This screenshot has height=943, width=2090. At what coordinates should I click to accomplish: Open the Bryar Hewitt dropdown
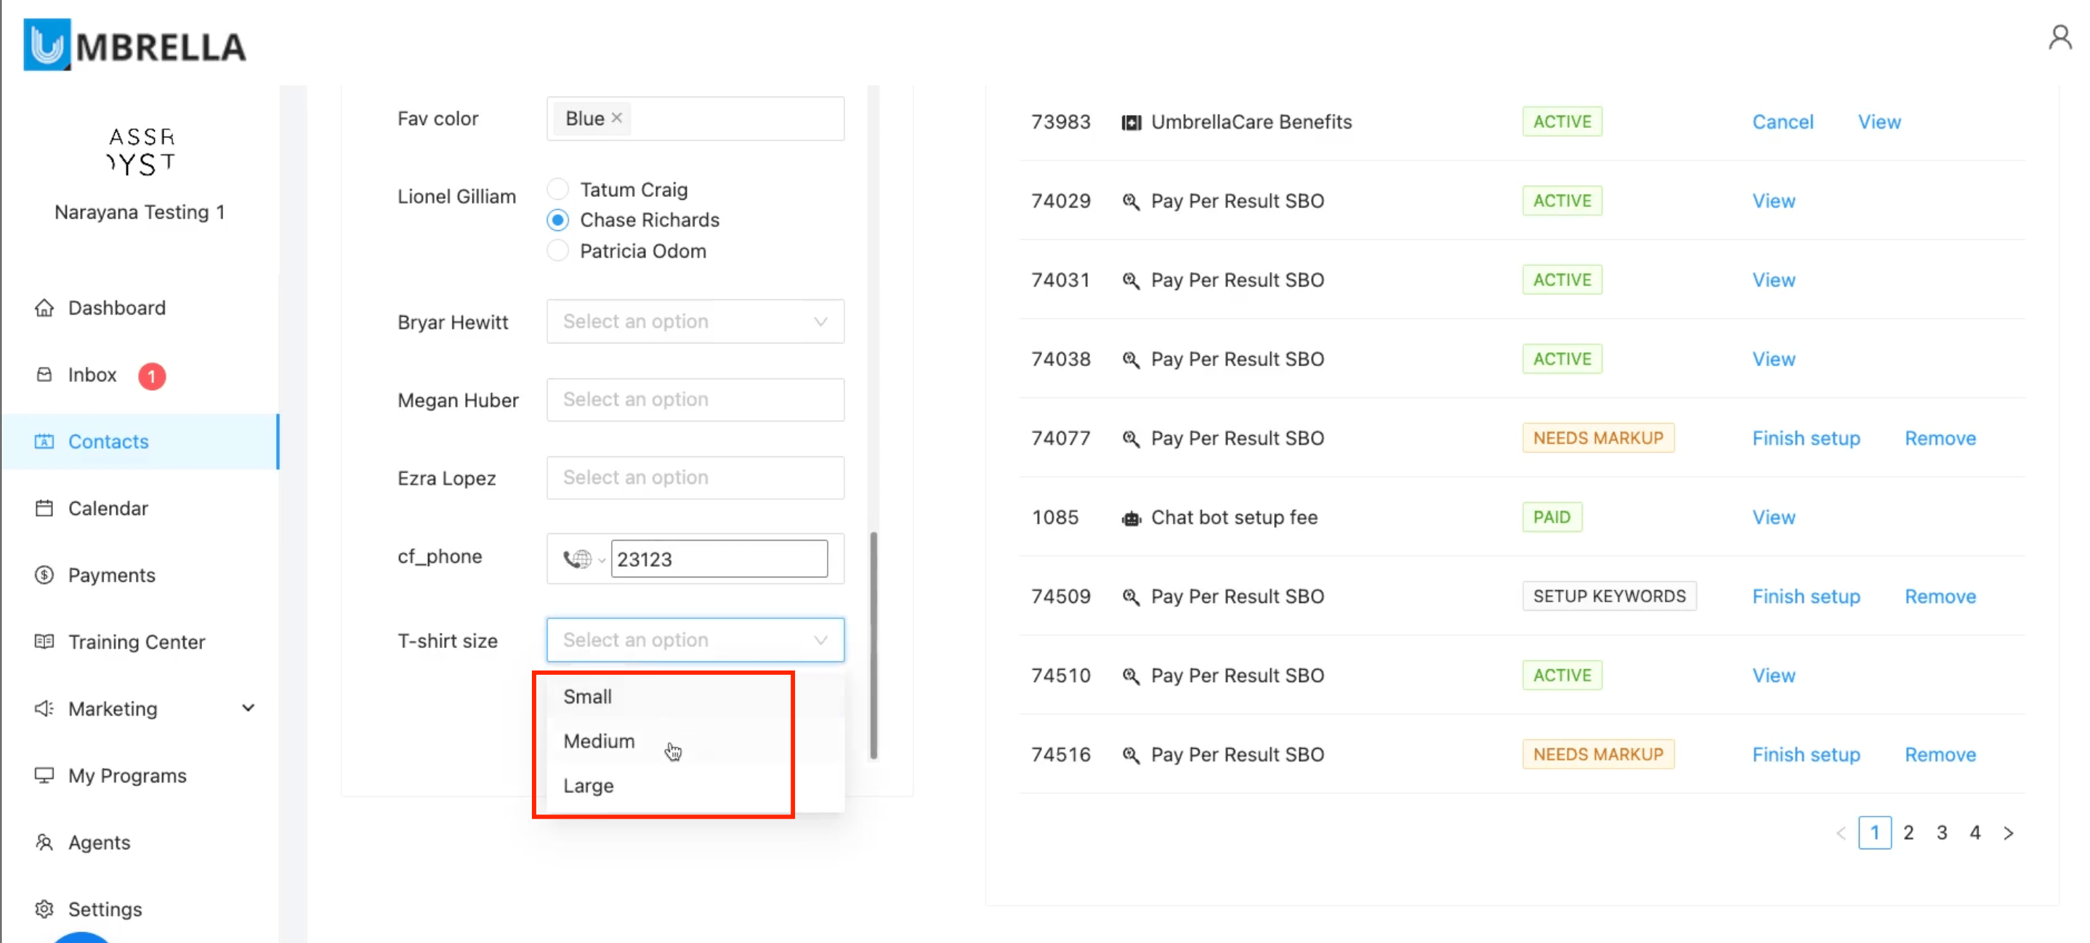pos(695,322)
